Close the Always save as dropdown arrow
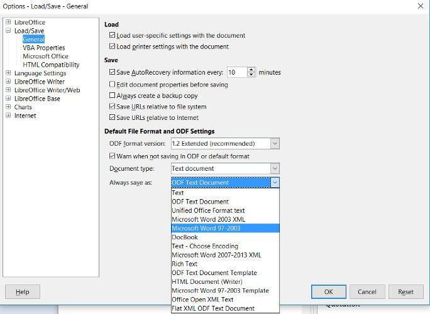This screenshot has height=314, width=430. point(275,183)
